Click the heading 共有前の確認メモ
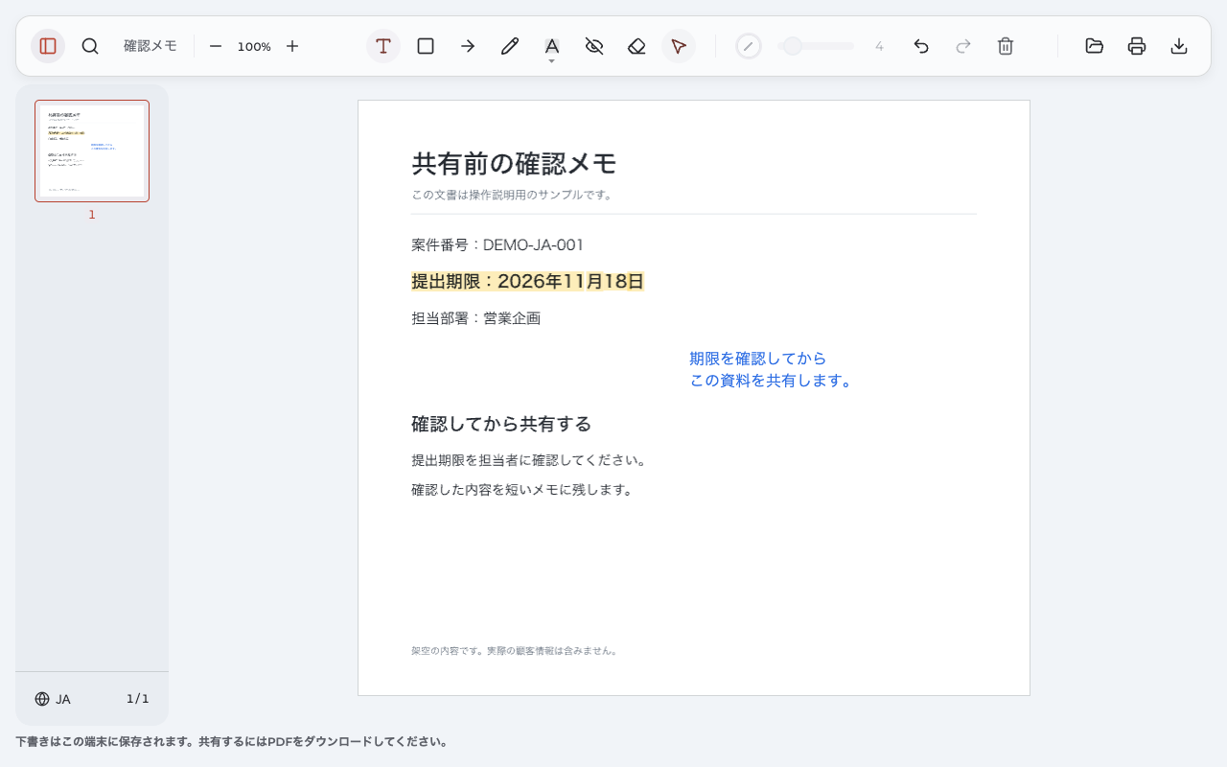Viewport: 1227px width, 767px height. (x=514, y=164)
